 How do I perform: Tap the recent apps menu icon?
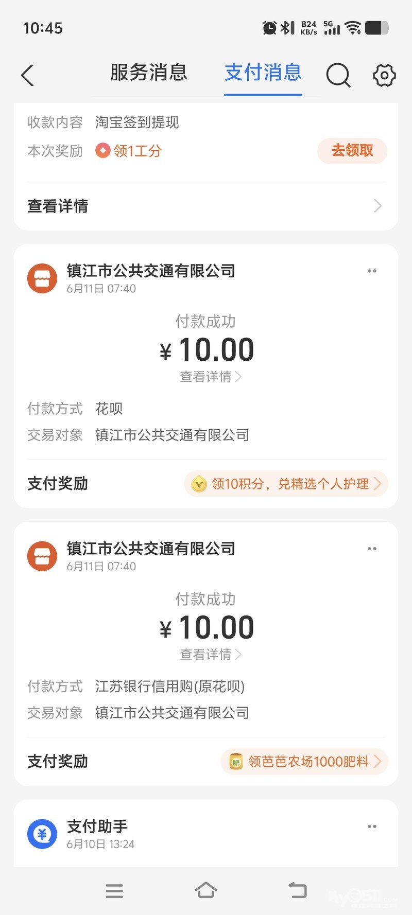(114, 891)
